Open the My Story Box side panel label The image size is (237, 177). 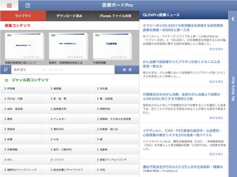tap(233, 89)
